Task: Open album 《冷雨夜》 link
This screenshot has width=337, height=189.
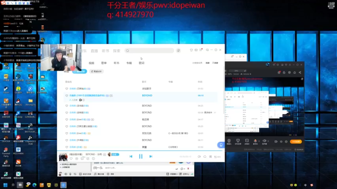Action: (173, 147)
